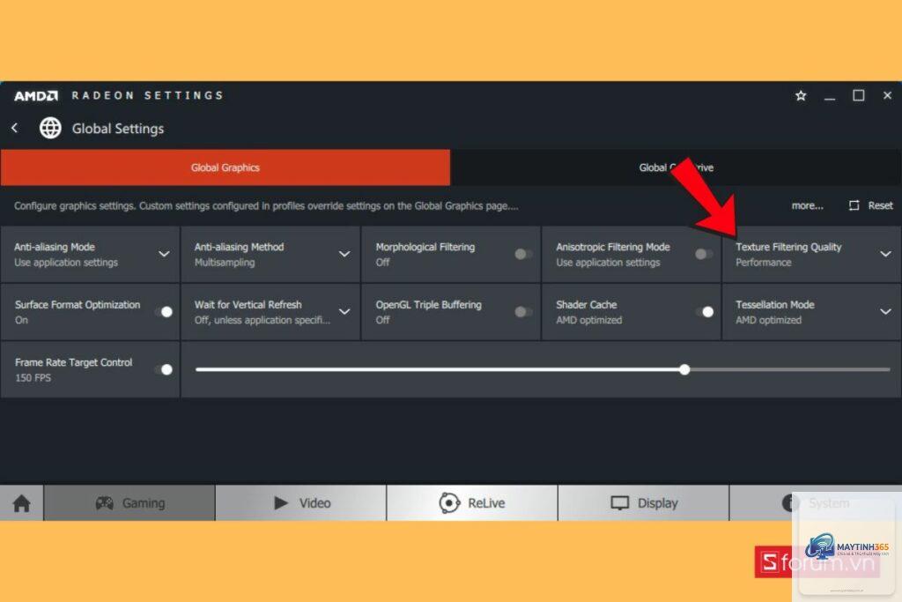Click the Multisampling value text
902x602 pixels.
[x=225, y=263]
